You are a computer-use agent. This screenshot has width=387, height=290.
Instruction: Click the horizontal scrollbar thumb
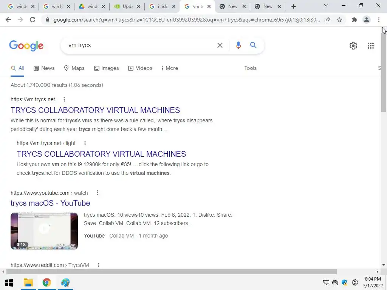(172, 272)
